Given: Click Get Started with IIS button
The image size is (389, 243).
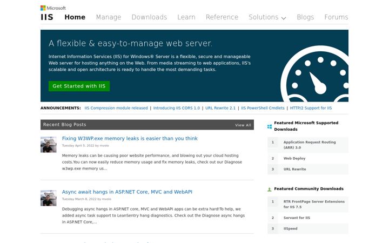Looking at the screenshot, I should coord(79,86).
